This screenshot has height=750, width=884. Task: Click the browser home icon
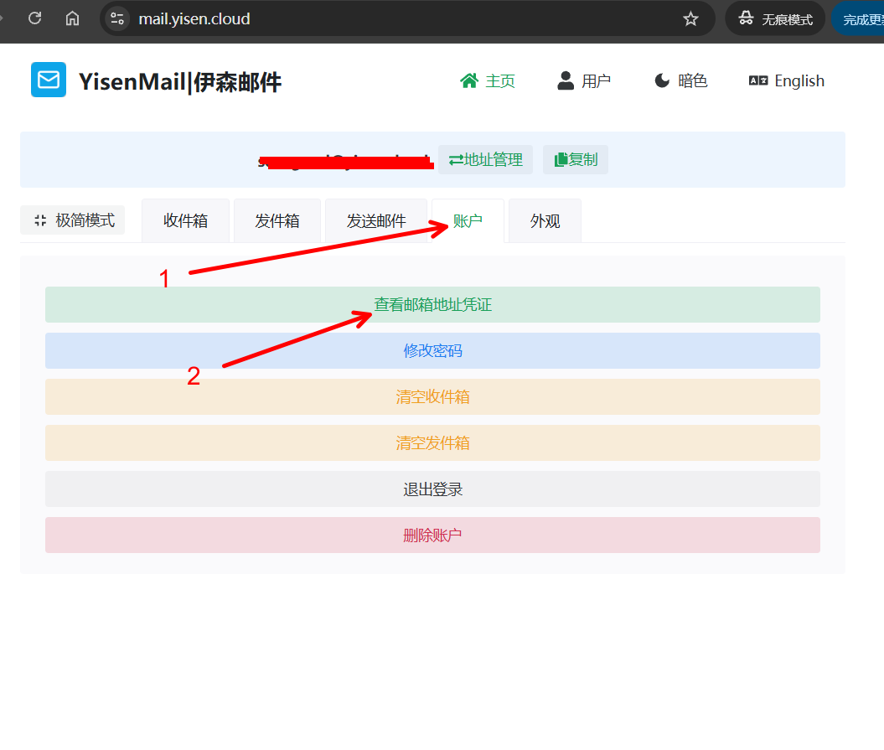72,18
